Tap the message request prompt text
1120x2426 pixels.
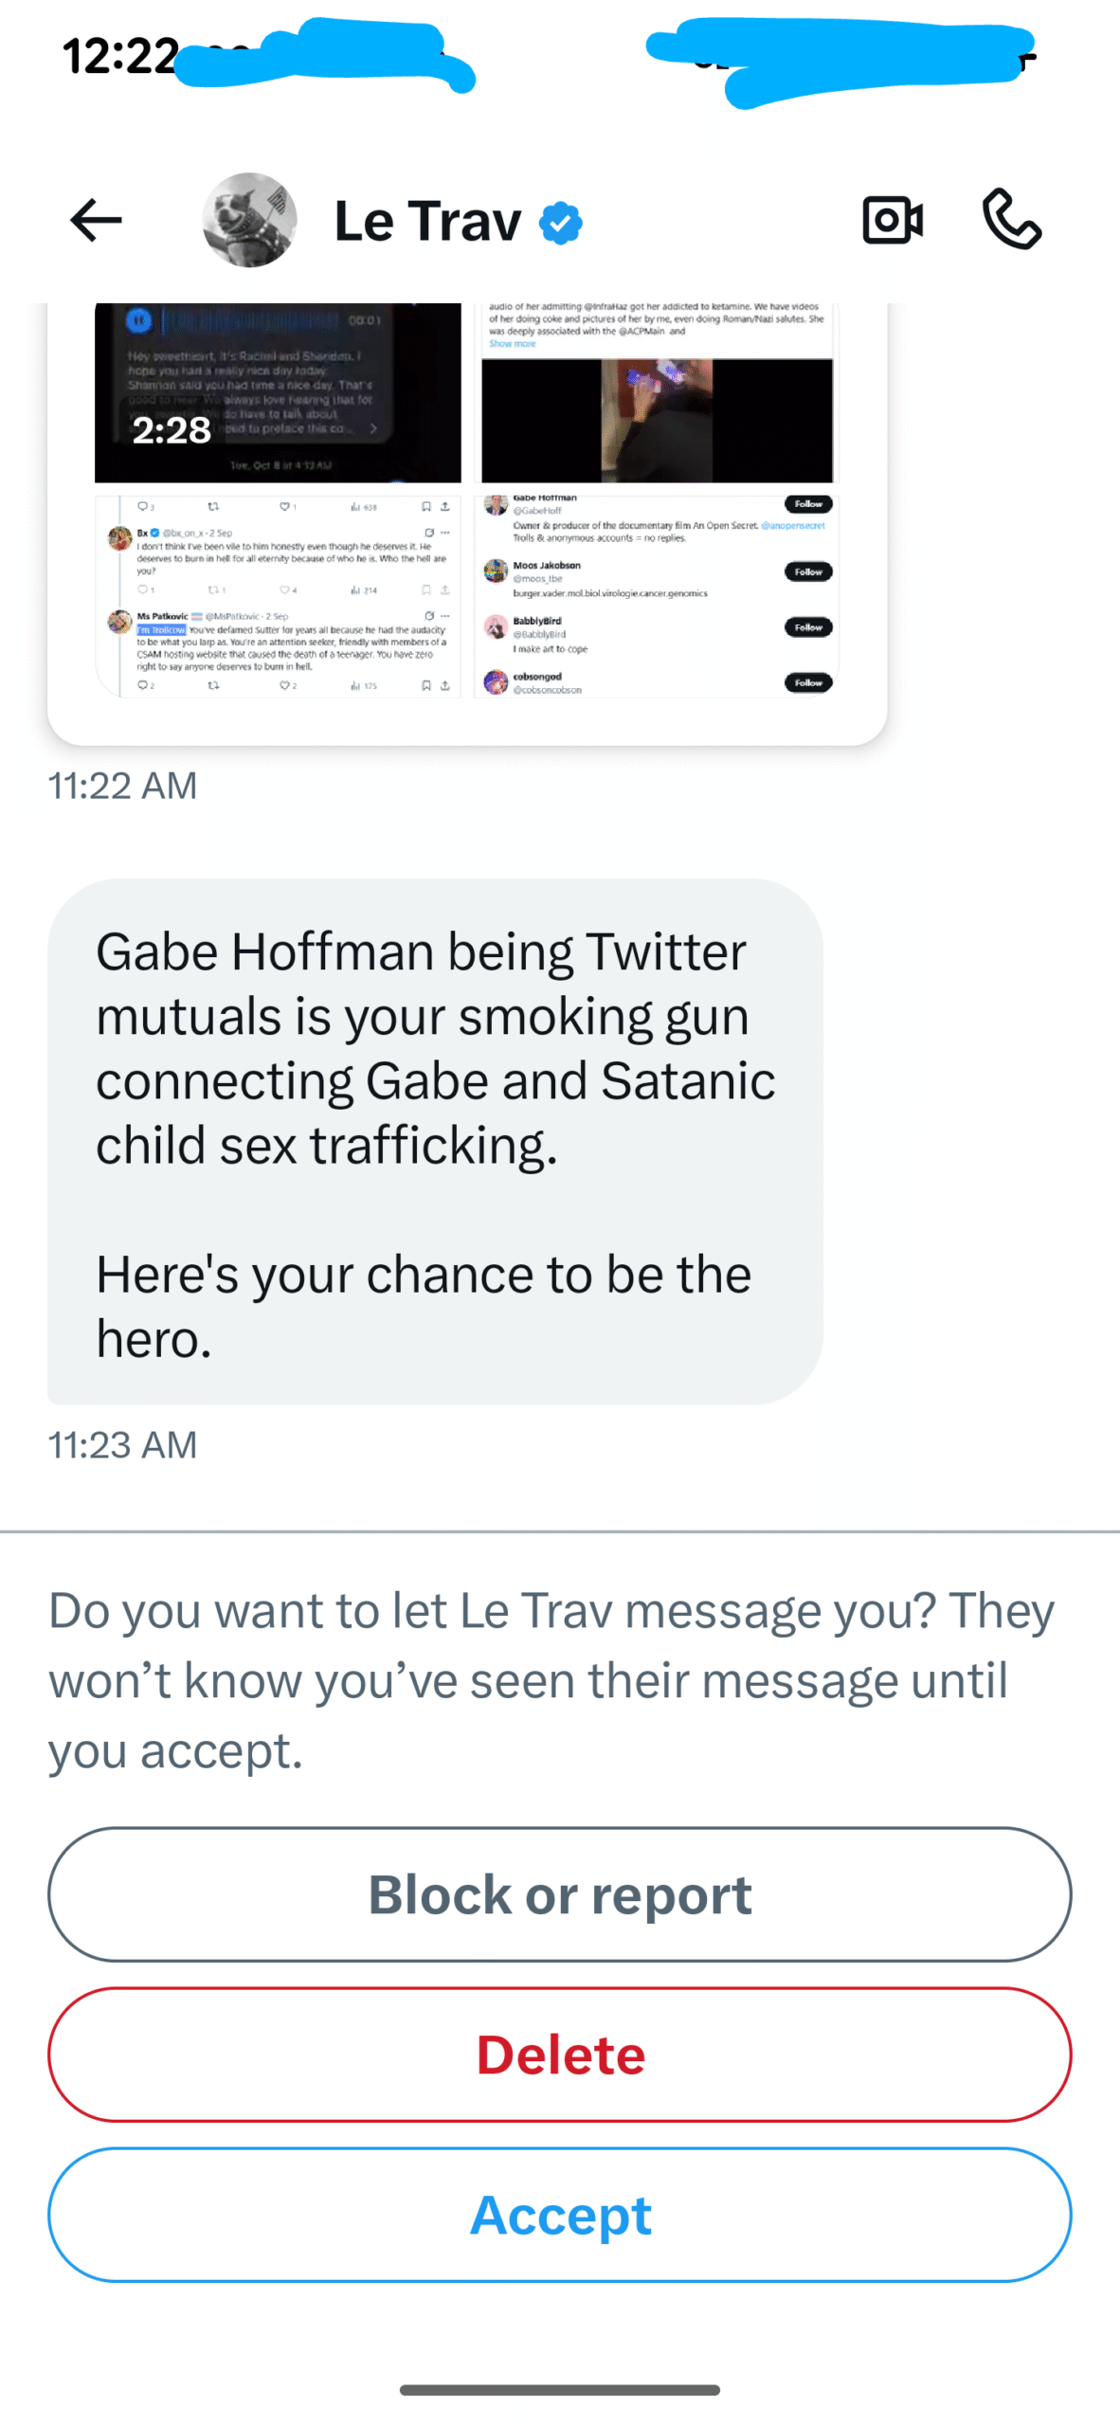pos(551,1679)
